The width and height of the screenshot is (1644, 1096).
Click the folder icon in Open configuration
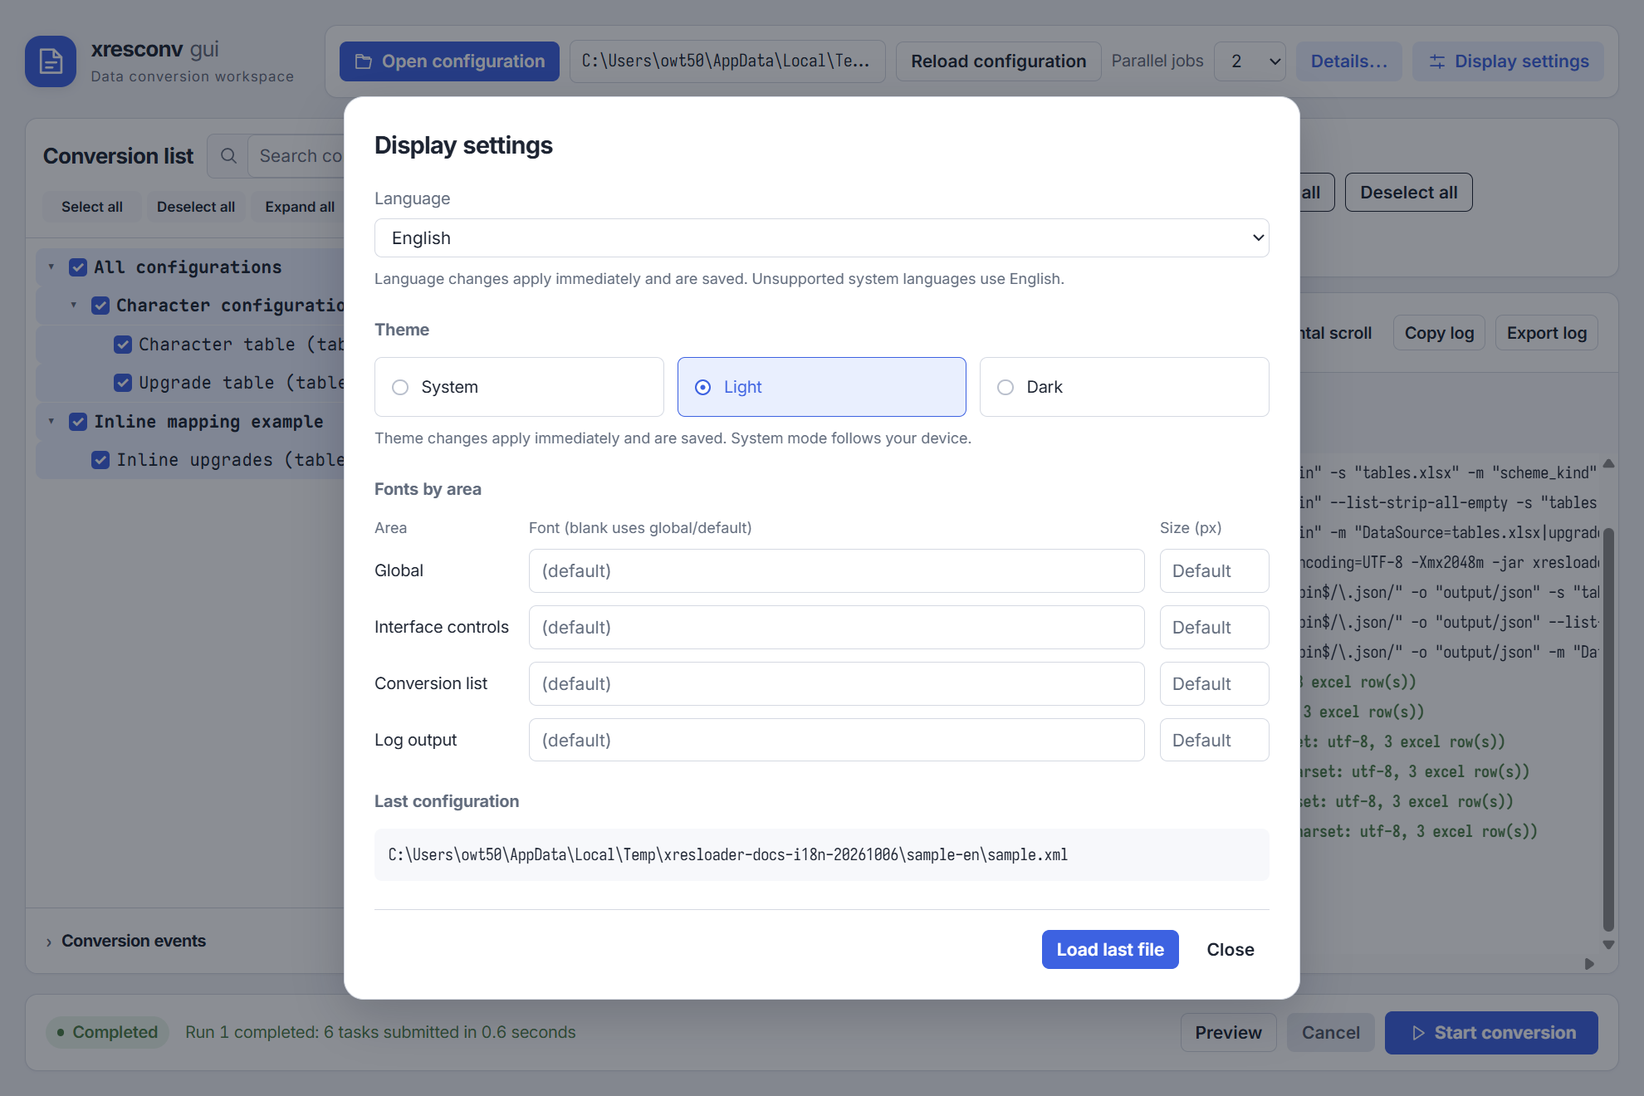(x=363, y=61)
